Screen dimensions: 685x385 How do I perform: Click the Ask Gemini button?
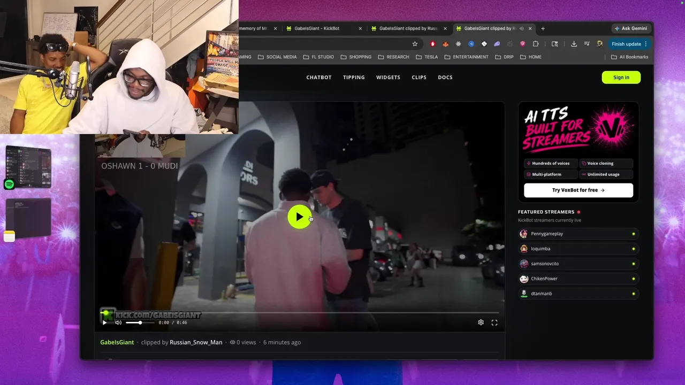(x=631, y=28)
